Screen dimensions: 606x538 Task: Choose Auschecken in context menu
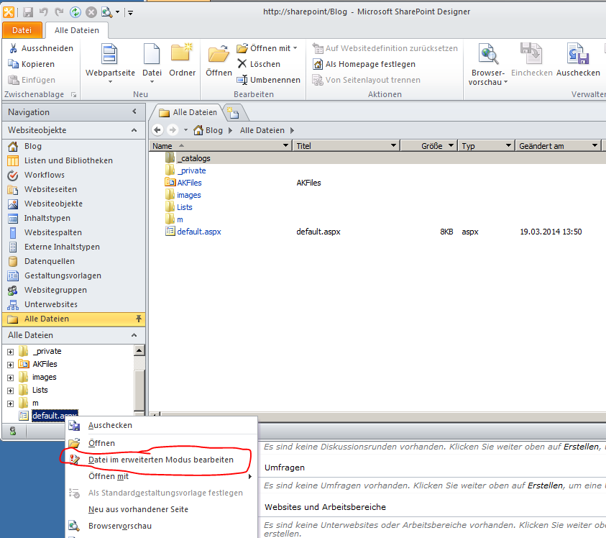[162, 426]
